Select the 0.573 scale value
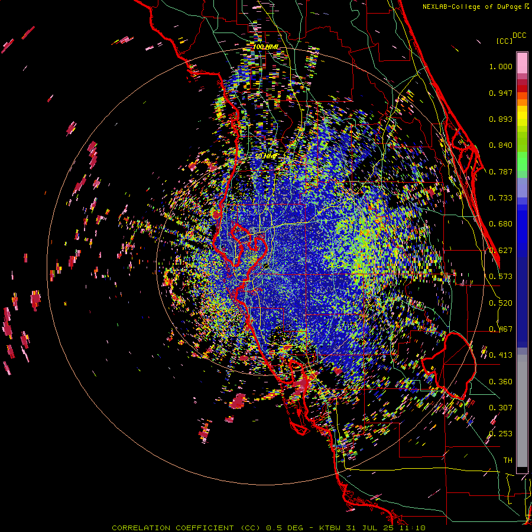This screenshot has height=532, width=532. [501, 277]
